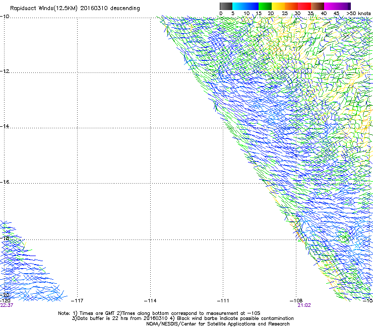
Task: Click the orange 25-30 knots color segment
Action: click(x=291, y=6)
